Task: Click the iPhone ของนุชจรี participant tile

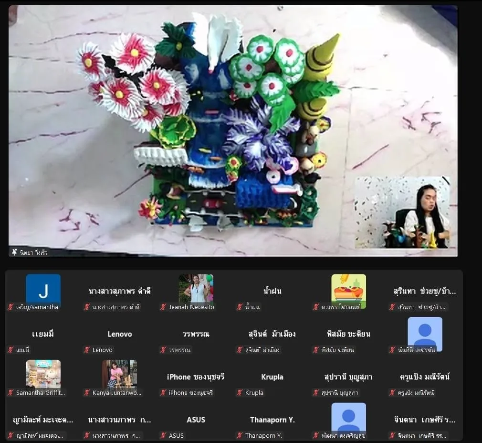Action: click(196, 377)
